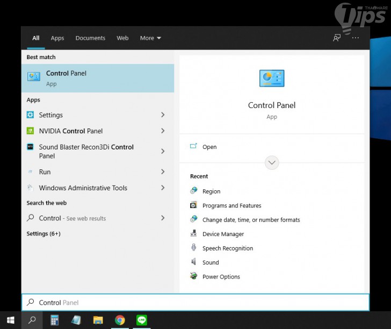Click 'Control - See web results' text

coord(73,218)
